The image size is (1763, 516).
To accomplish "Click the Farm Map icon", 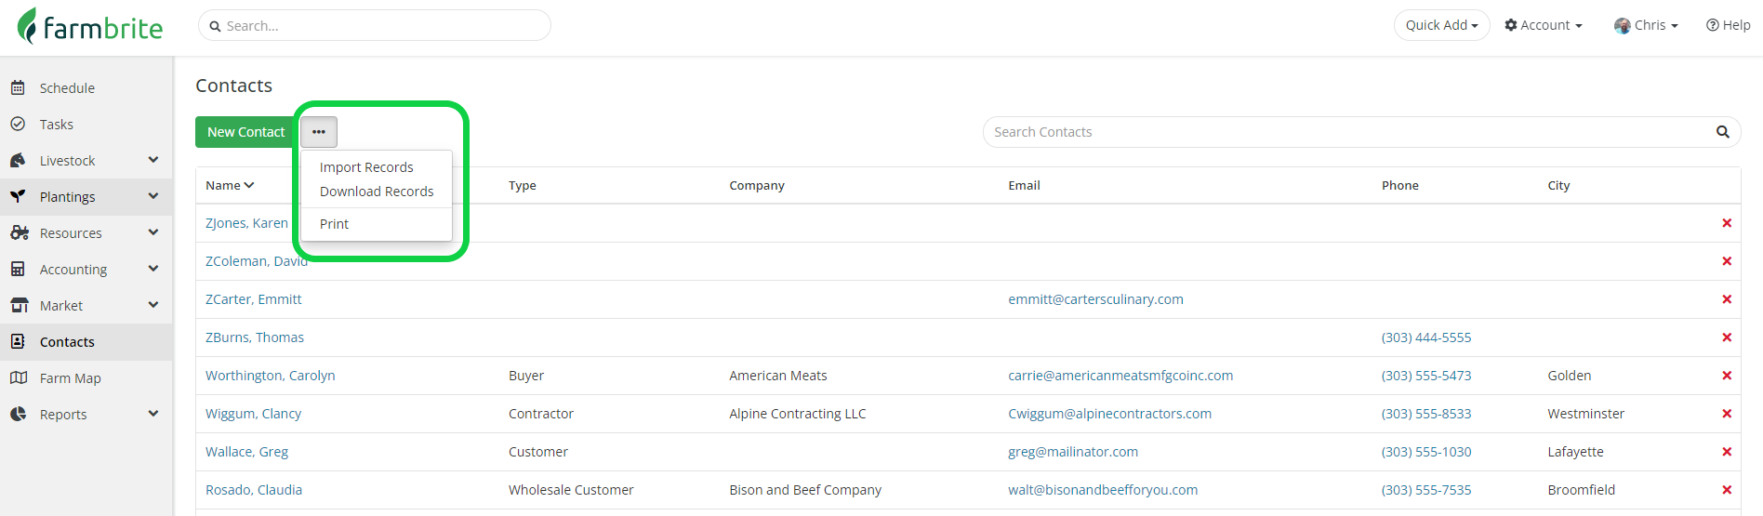I will point(18,378).
